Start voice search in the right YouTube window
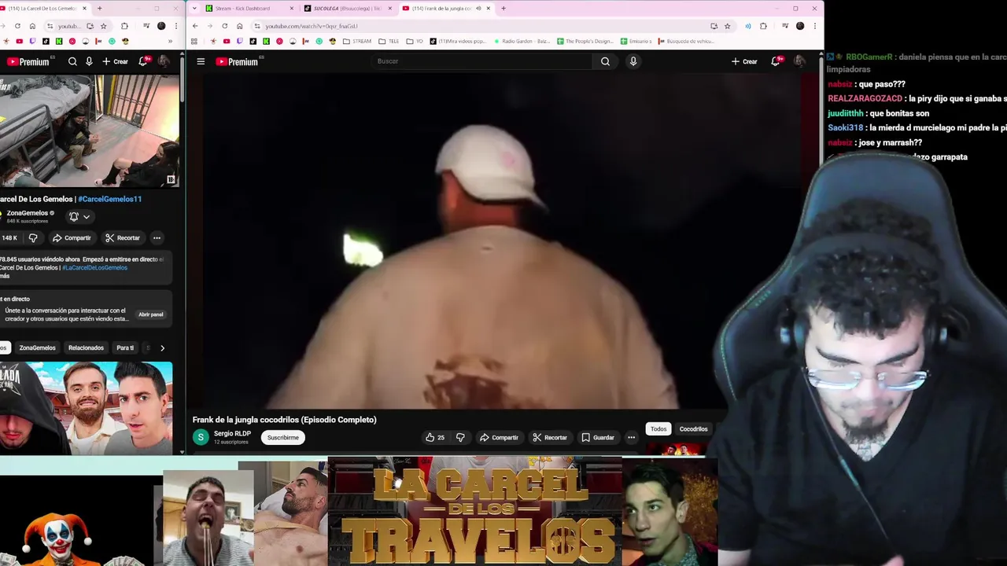This screenshot has height=566, width=1007. point(633,61)
